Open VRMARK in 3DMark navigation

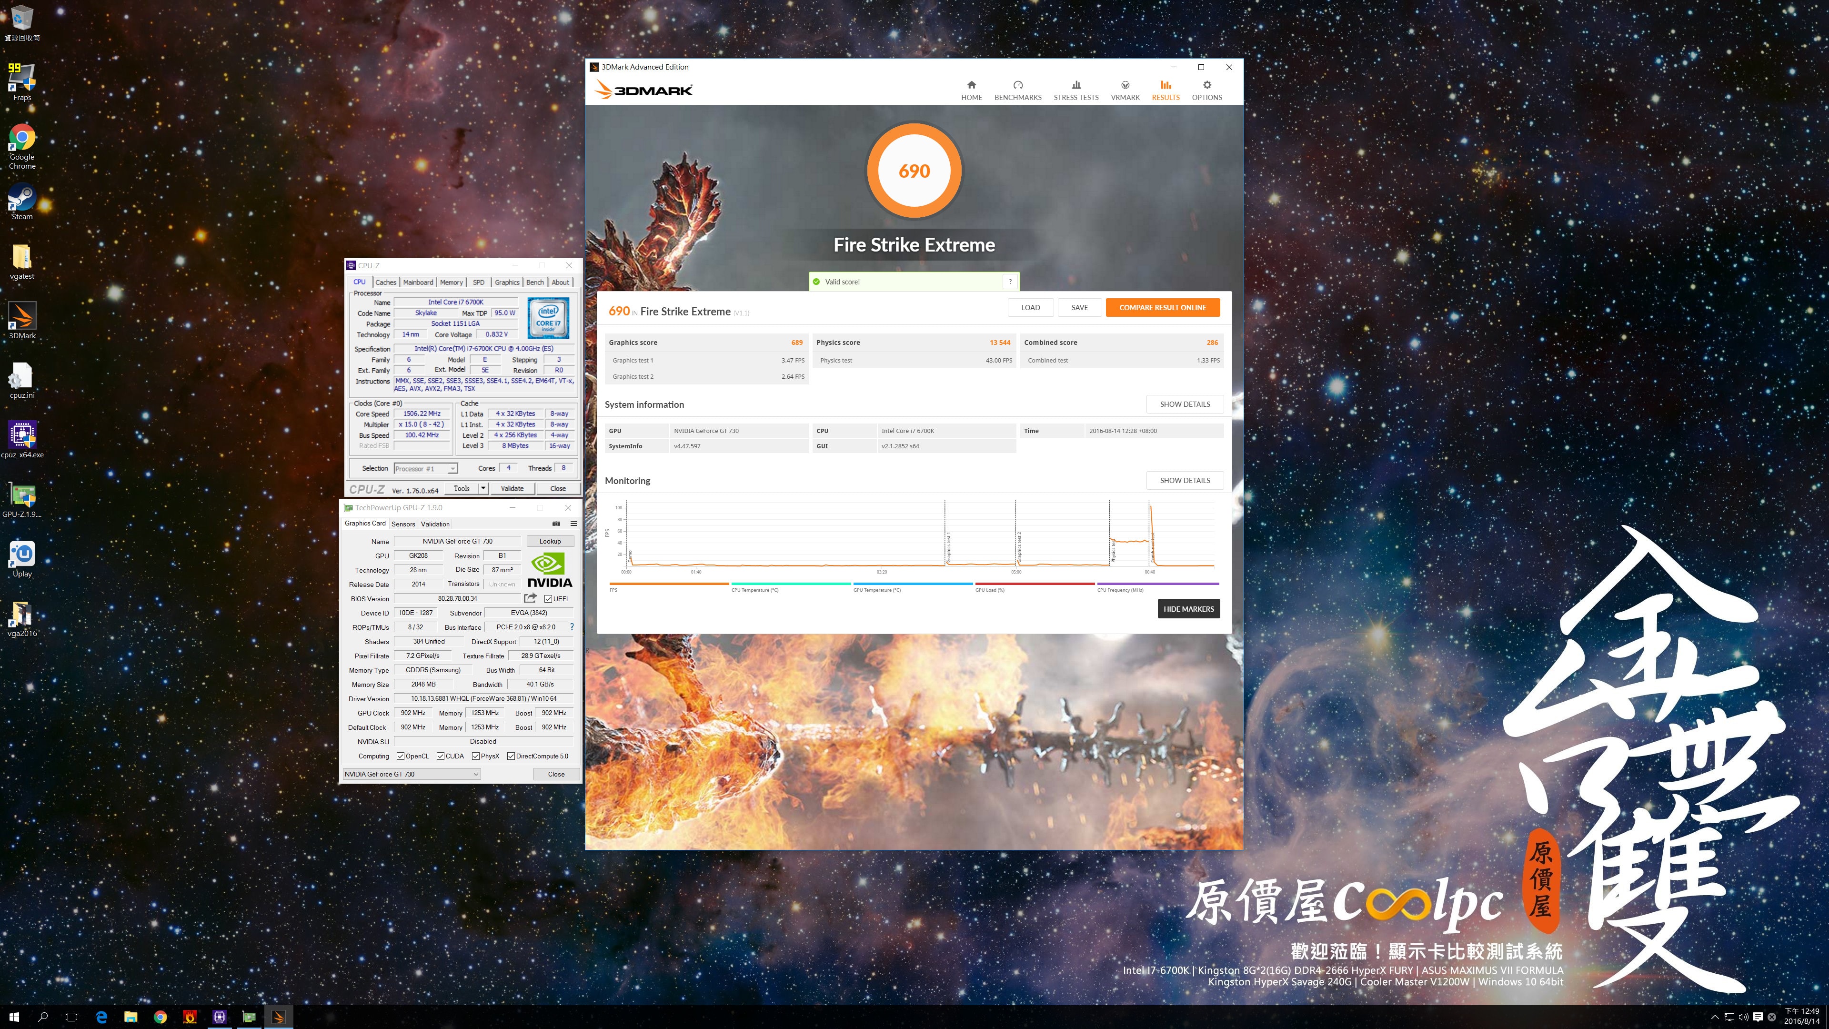(1125, 90)
